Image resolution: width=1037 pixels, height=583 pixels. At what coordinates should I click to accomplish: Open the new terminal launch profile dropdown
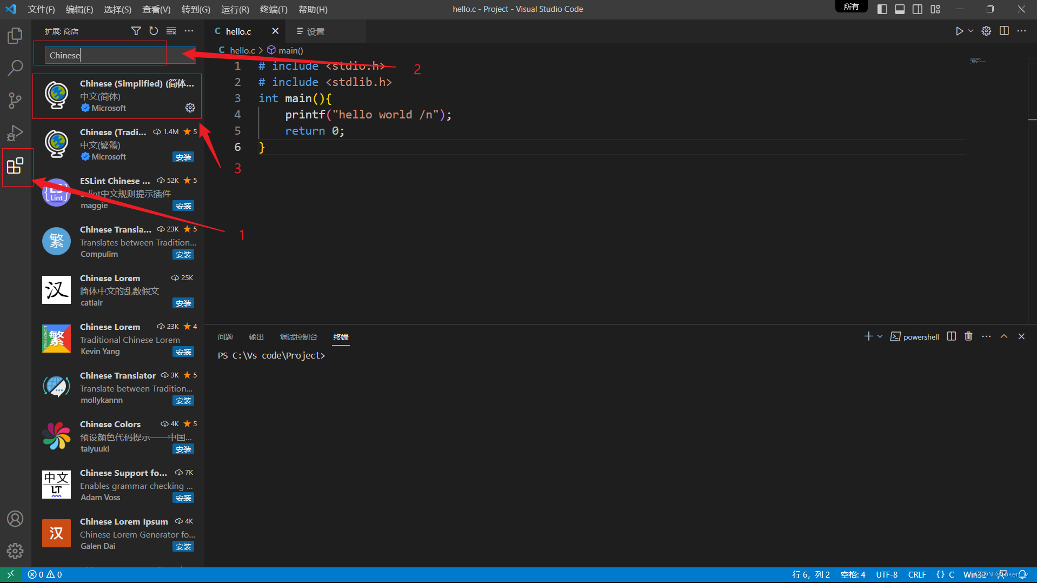(880, 336)
